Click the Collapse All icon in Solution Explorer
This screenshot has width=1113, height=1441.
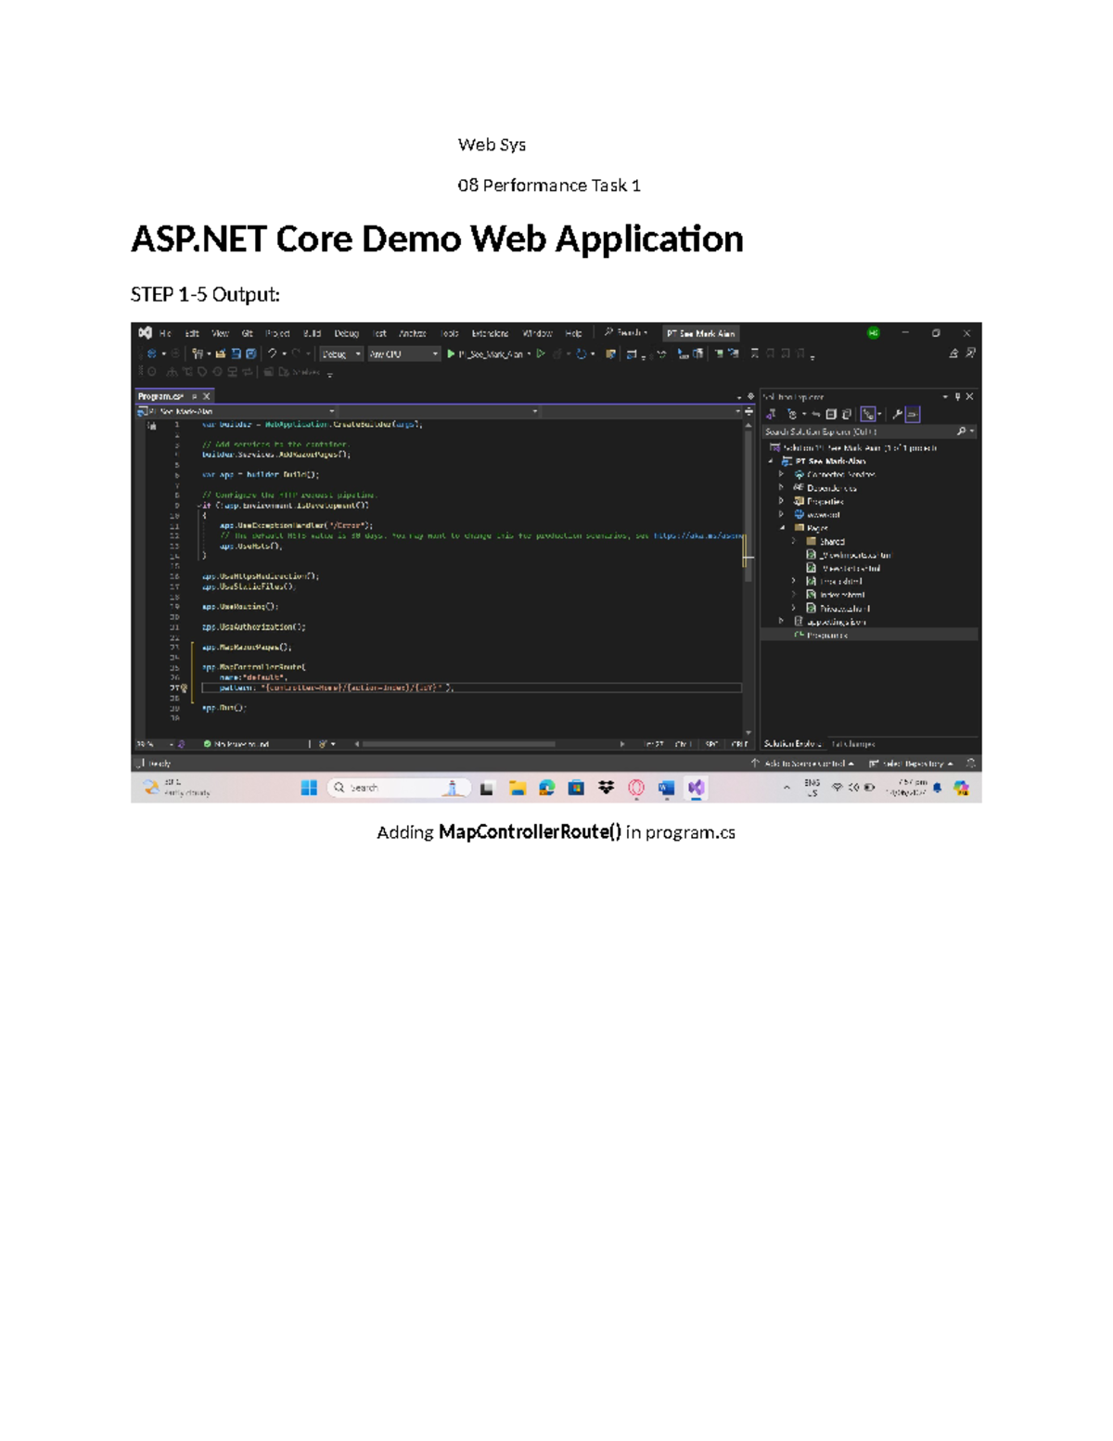832,414
